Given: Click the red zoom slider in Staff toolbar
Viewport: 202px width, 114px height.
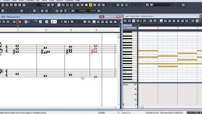Looking at the screenshot, I should click(17, 22).
